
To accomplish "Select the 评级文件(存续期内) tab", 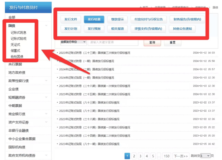I will (x=148, y=29).
